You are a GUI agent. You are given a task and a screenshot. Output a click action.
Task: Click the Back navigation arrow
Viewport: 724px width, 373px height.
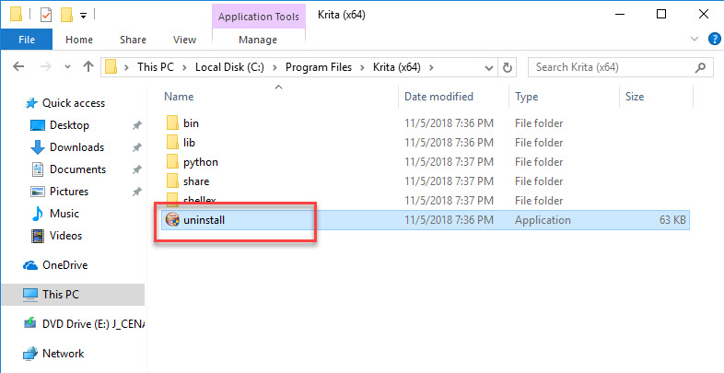[18, 67]
